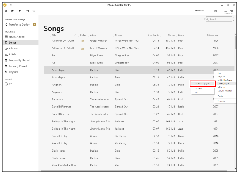
Task: Open the equalizer settings icon
Action: tap(209, 11)
